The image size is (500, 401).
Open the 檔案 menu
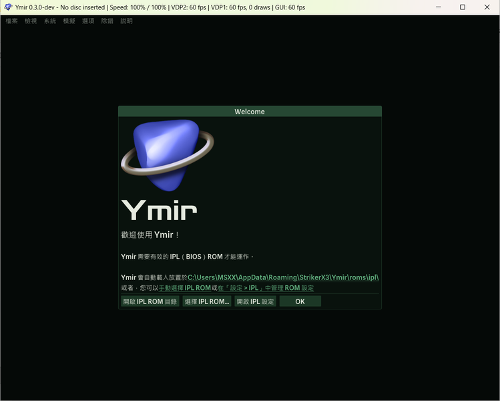(x=12, y=21)
